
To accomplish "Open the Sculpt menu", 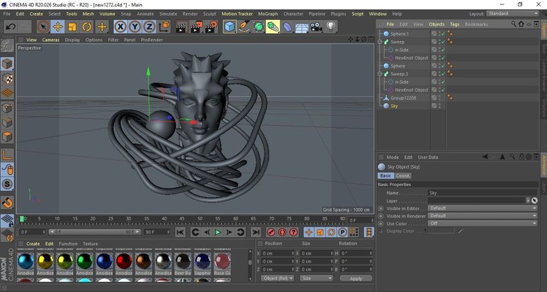I will coord(209,14).
